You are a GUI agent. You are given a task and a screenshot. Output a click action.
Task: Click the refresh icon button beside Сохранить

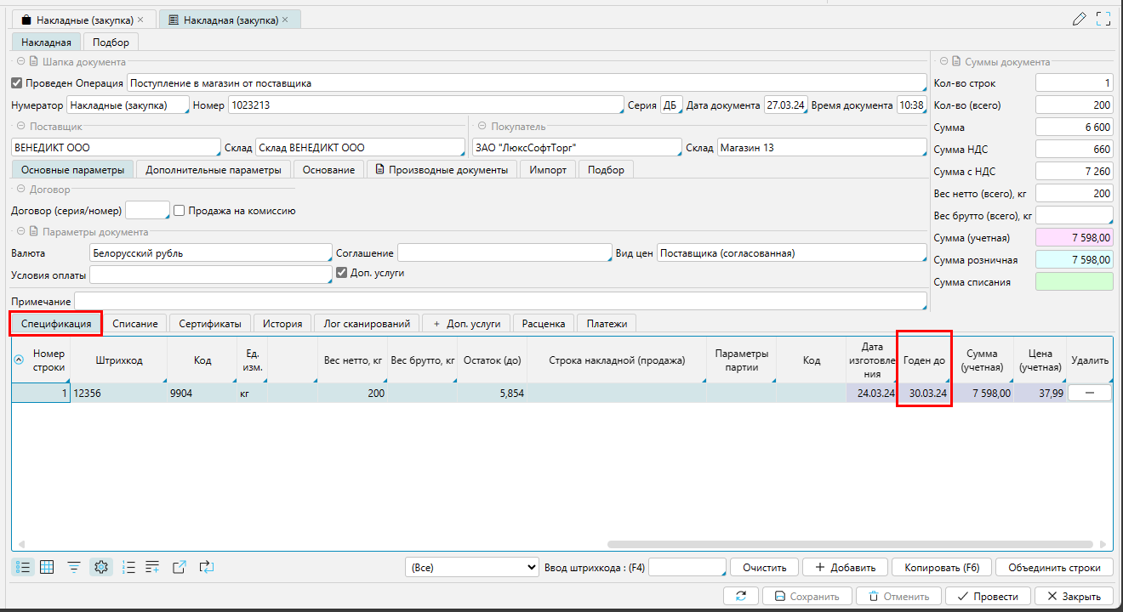(741, 596)
